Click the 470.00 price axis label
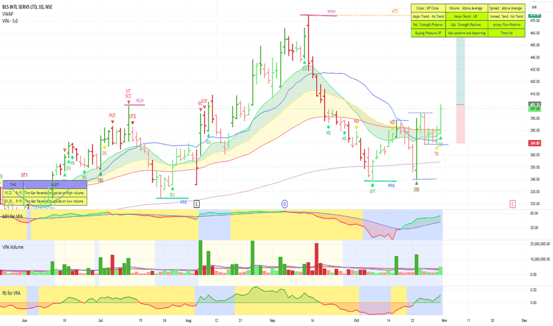Screen dimensions: 553x326 click(535, 21)
